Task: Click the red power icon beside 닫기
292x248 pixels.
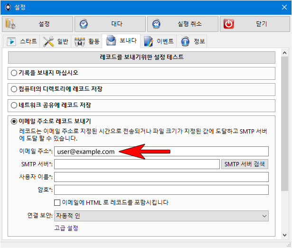Action: [x=229, y=24]
